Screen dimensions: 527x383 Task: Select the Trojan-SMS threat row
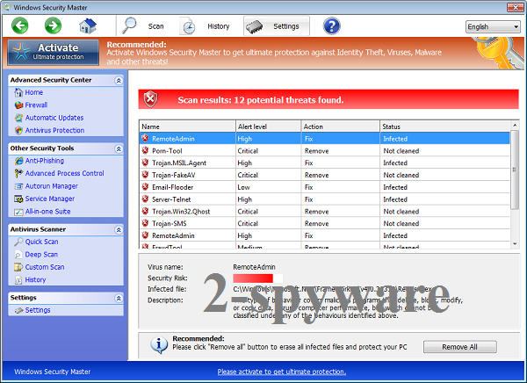[325, 223]
